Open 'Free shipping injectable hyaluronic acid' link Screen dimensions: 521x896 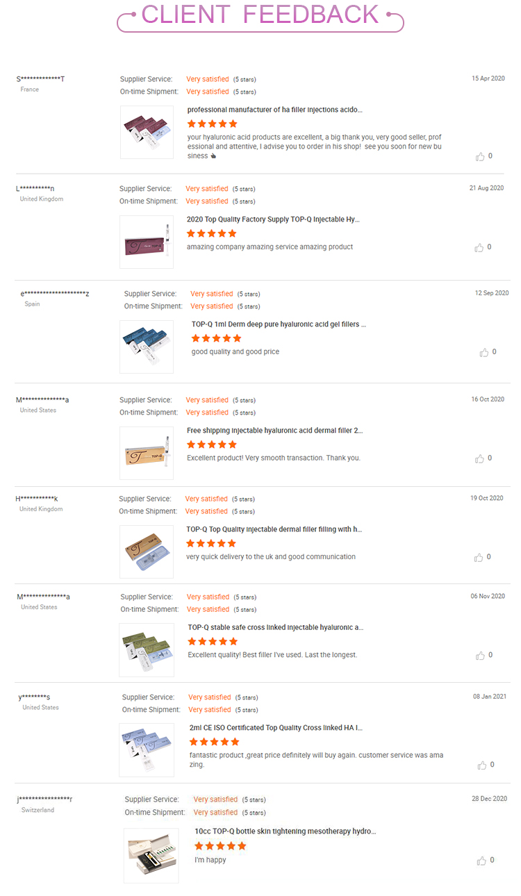(x=274, y=431)
